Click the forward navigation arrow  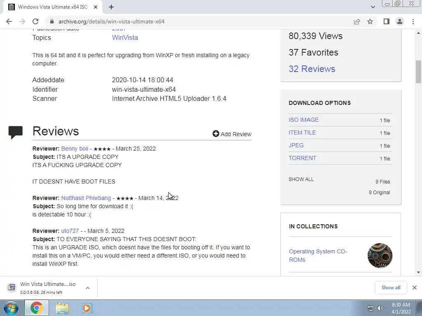[x=22, y=21]
